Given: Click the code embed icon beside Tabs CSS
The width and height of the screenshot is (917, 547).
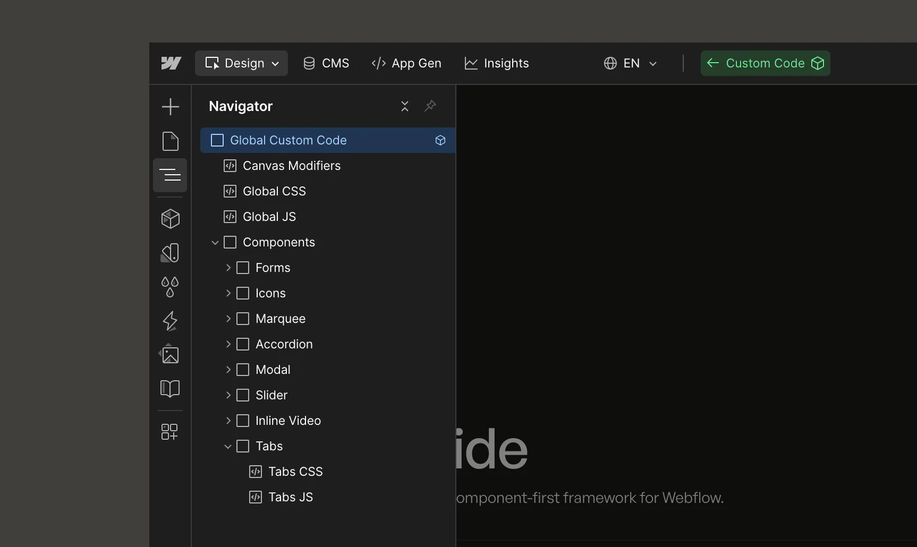Looking at the screenshot, I should pyautogui.click(x=256, y=472).
